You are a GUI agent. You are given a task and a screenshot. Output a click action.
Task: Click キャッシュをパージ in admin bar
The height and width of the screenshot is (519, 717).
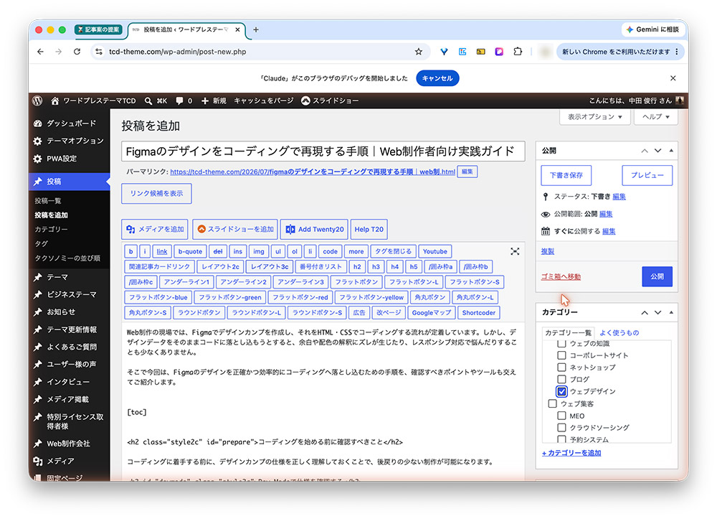coord(263,100)
